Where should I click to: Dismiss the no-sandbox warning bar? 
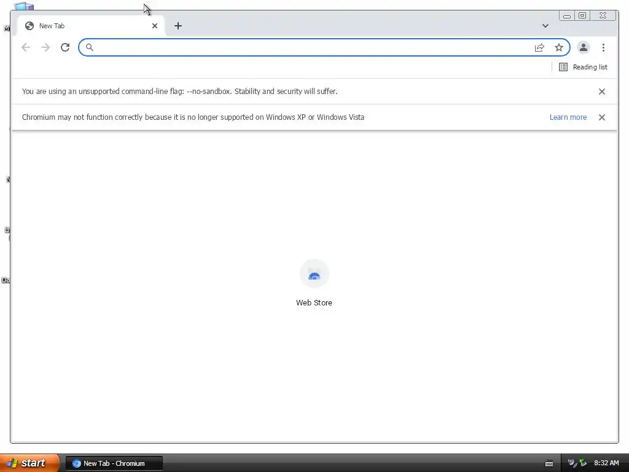[x=602, y=92]
